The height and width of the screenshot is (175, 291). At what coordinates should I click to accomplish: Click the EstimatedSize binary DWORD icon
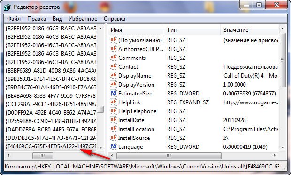click(114, 93)
